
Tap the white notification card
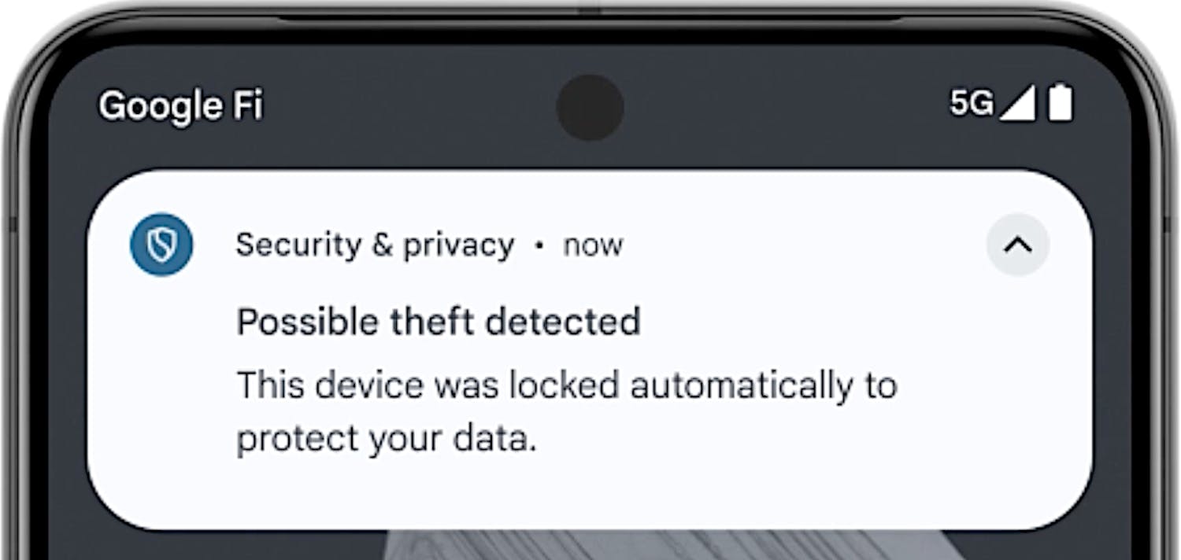[x=590, y=346]
